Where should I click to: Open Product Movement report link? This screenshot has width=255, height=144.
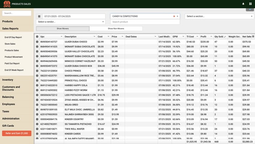tap(14, 57)
